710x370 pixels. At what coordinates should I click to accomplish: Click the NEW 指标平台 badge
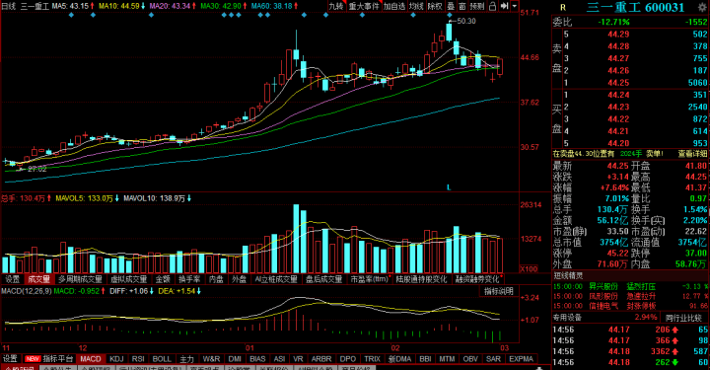tap(49, 359)
